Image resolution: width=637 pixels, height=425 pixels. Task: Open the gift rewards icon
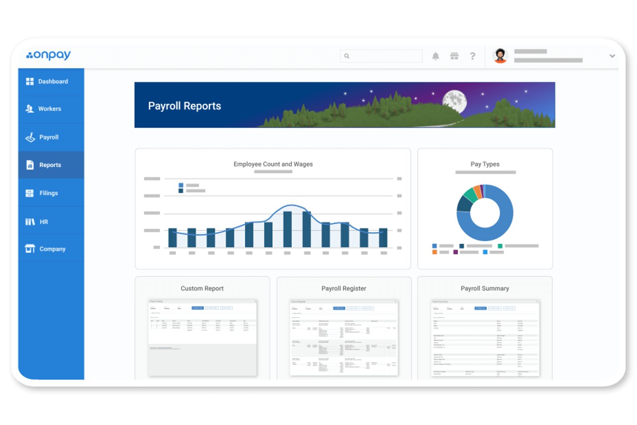454,56
